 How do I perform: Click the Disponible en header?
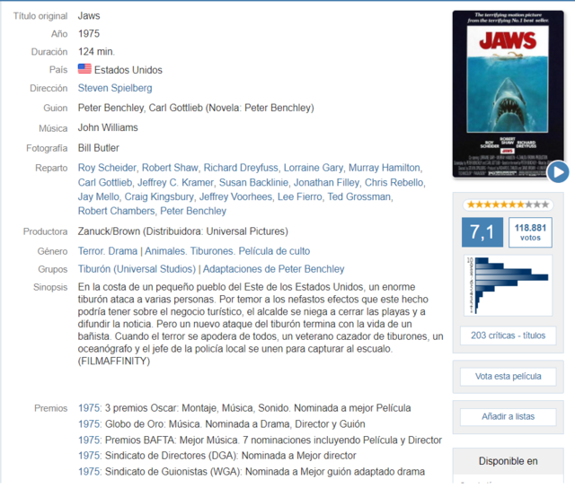pos(508,461)
